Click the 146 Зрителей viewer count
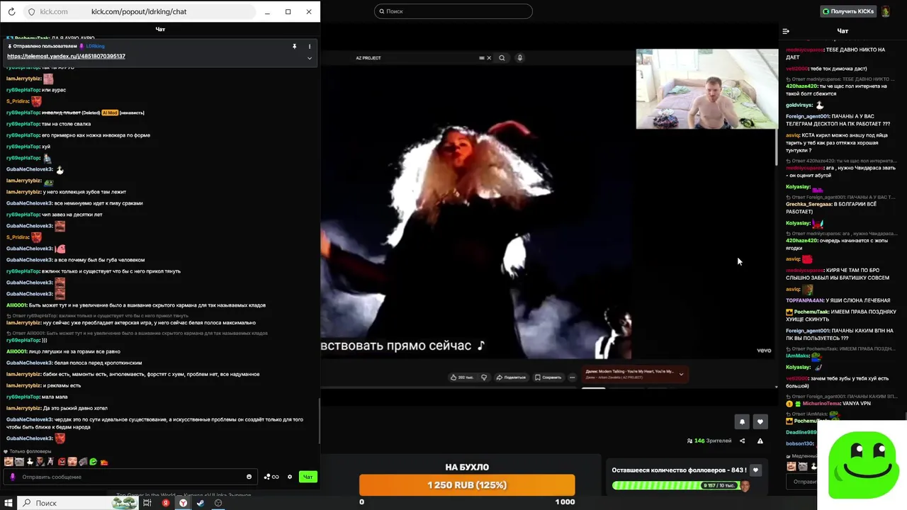This screenshot has width=907, height=510. click(709, 441)
